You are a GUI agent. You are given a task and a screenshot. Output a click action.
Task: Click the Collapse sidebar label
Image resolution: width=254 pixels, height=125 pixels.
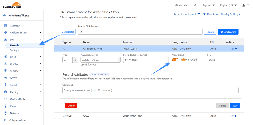pos(18,120)
